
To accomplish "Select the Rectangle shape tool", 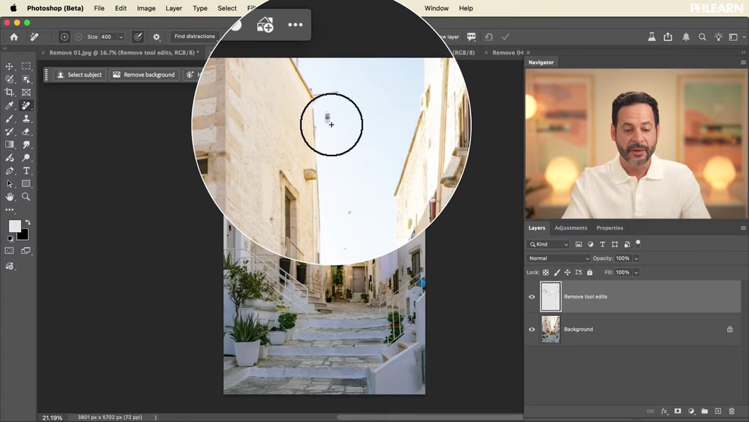I will point(26,184).
